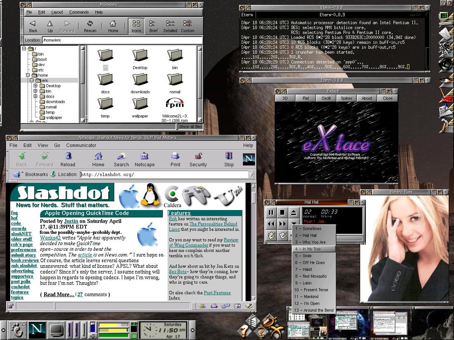
Task: Switch file manager to Custom view
Action: (187, 26)
